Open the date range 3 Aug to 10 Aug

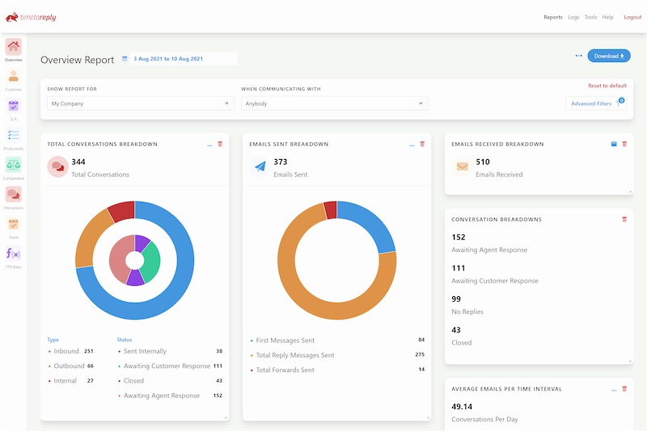[184, 59]
